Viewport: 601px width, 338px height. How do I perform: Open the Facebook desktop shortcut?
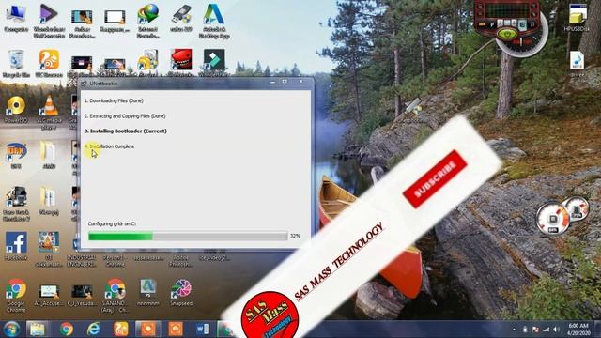tap(16, 246)
